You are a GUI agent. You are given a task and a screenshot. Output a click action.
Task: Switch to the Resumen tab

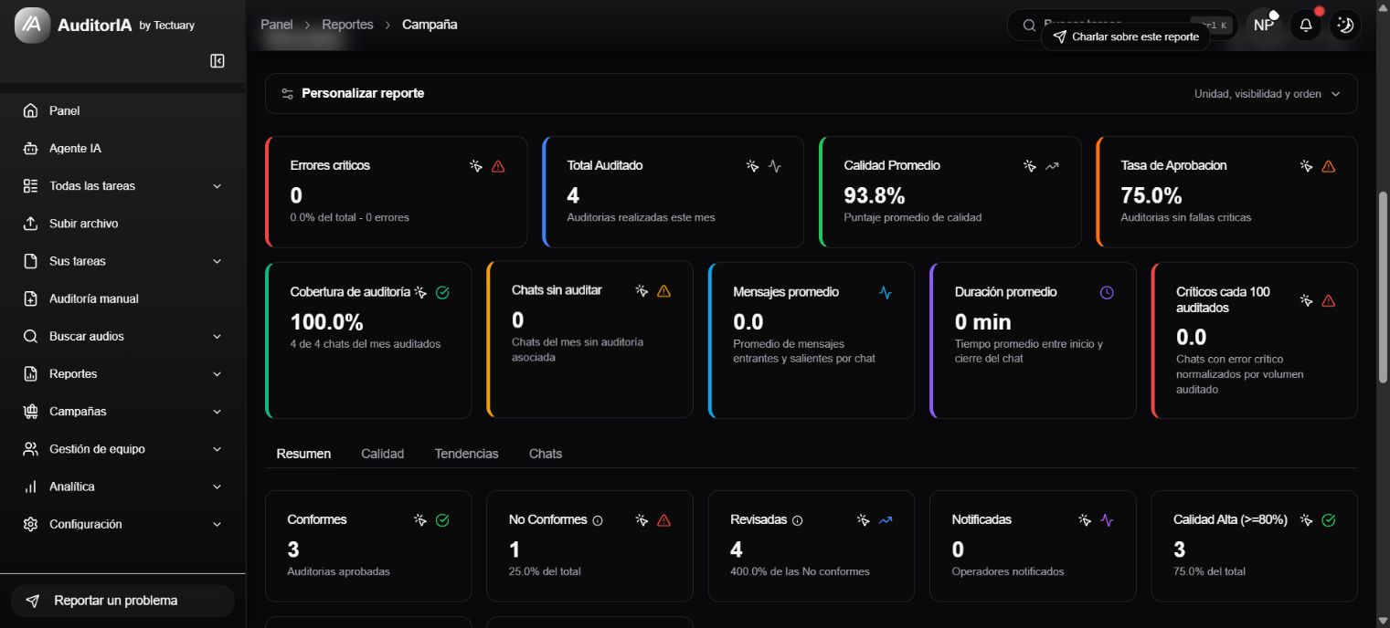(303, 454)
